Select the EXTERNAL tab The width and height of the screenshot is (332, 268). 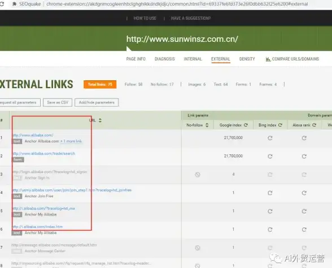coord(221,59)
